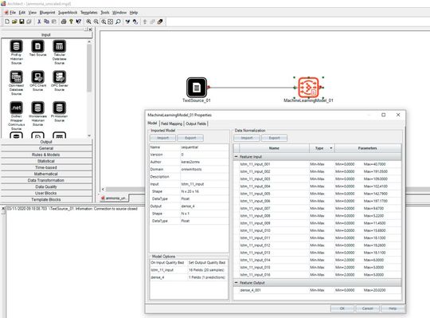Click canvas horizontal scrollbar left arrow
Image resolution: width=430 pixels, height=318 pixels.
point(103,189)
